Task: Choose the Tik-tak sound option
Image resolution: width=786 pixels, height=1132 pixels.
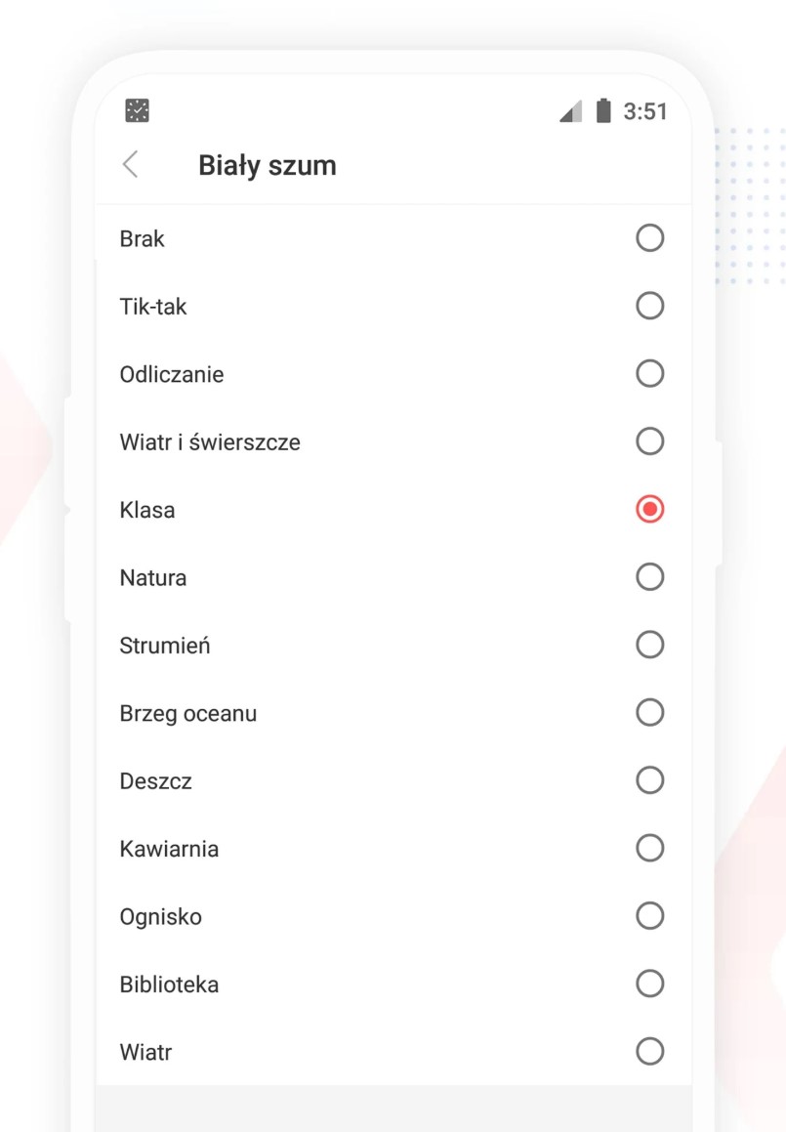Action: [x=393, y=306]
